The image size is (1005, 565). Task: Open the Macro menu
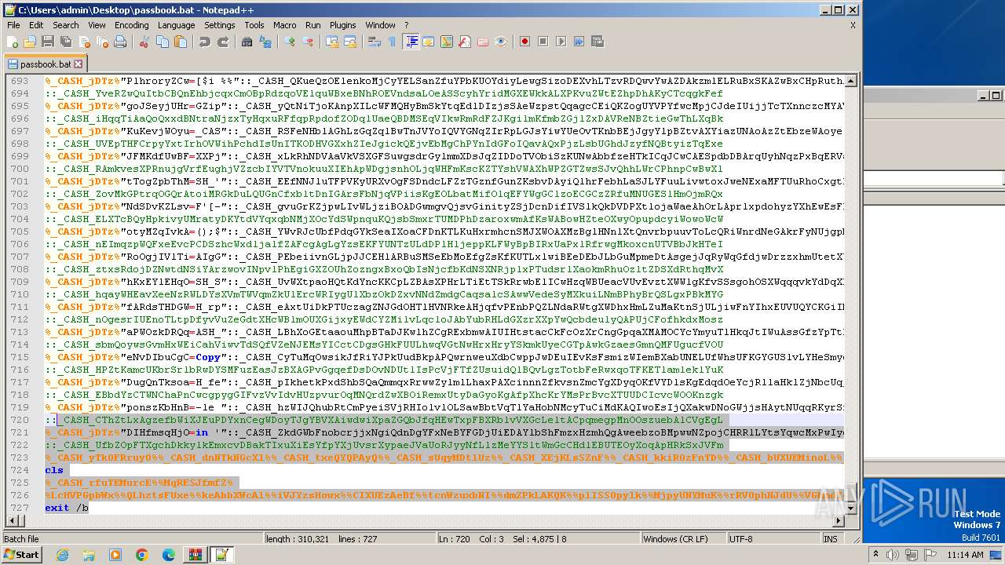[285, 25]
